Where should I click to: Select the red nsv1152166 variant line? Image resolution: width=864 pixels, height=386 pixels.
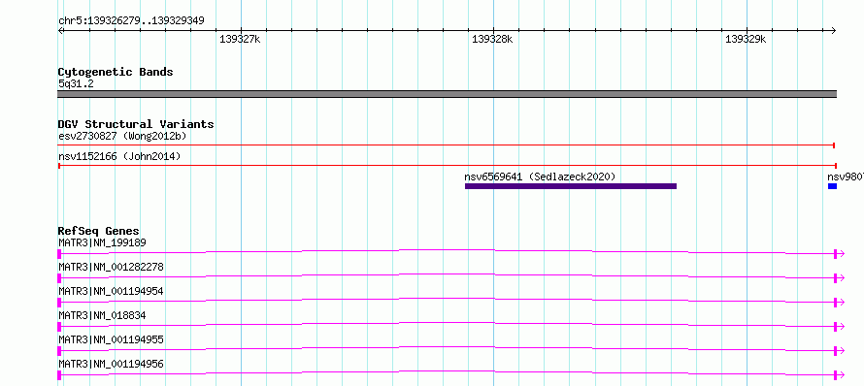pyautogui.click(x=447, y=165)
